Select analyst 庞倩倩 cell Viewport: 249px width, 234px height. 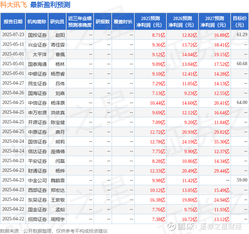tap(58, 151)
